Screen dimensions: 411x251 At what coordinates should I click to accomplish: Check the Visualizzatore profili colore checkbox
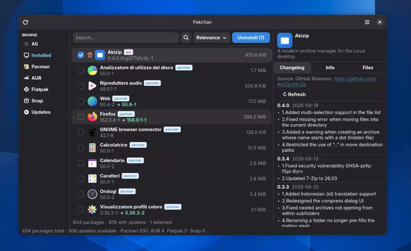pyautogui.click(x=81, y=210)
